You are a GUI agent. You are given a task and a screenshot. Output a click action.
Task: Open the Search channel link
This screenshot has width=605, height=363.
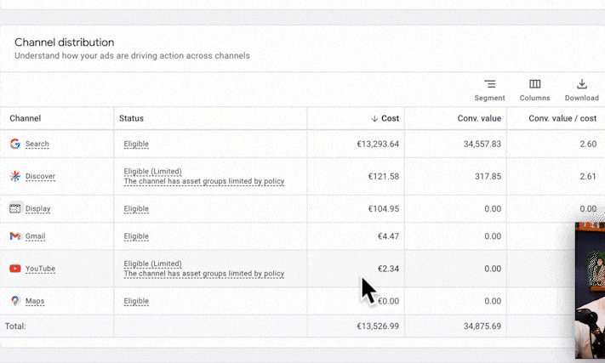(x=37, y=145)
